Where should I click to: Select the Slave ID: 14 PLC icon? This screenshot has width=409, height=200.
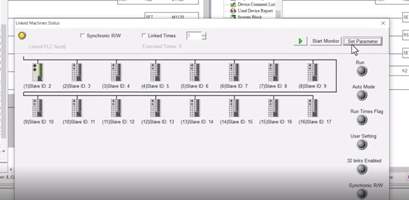click(195, 108)
